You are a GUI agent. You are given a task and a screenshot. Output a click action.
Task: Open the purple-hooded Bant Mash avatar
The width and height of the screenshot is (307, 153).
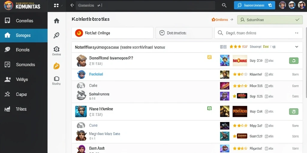81,149
